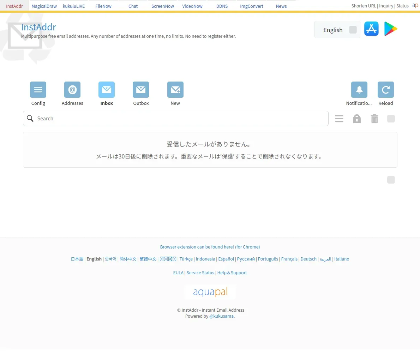The image size is (420, 353).
Task: Switch language to Русский
Action: pyautogui.click(x=246, y=259)
